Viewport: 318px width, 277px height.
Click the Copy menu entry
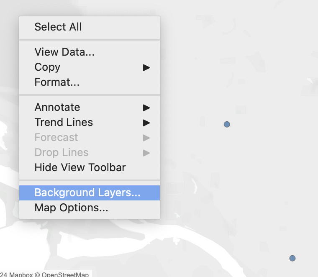pos(47,67)
